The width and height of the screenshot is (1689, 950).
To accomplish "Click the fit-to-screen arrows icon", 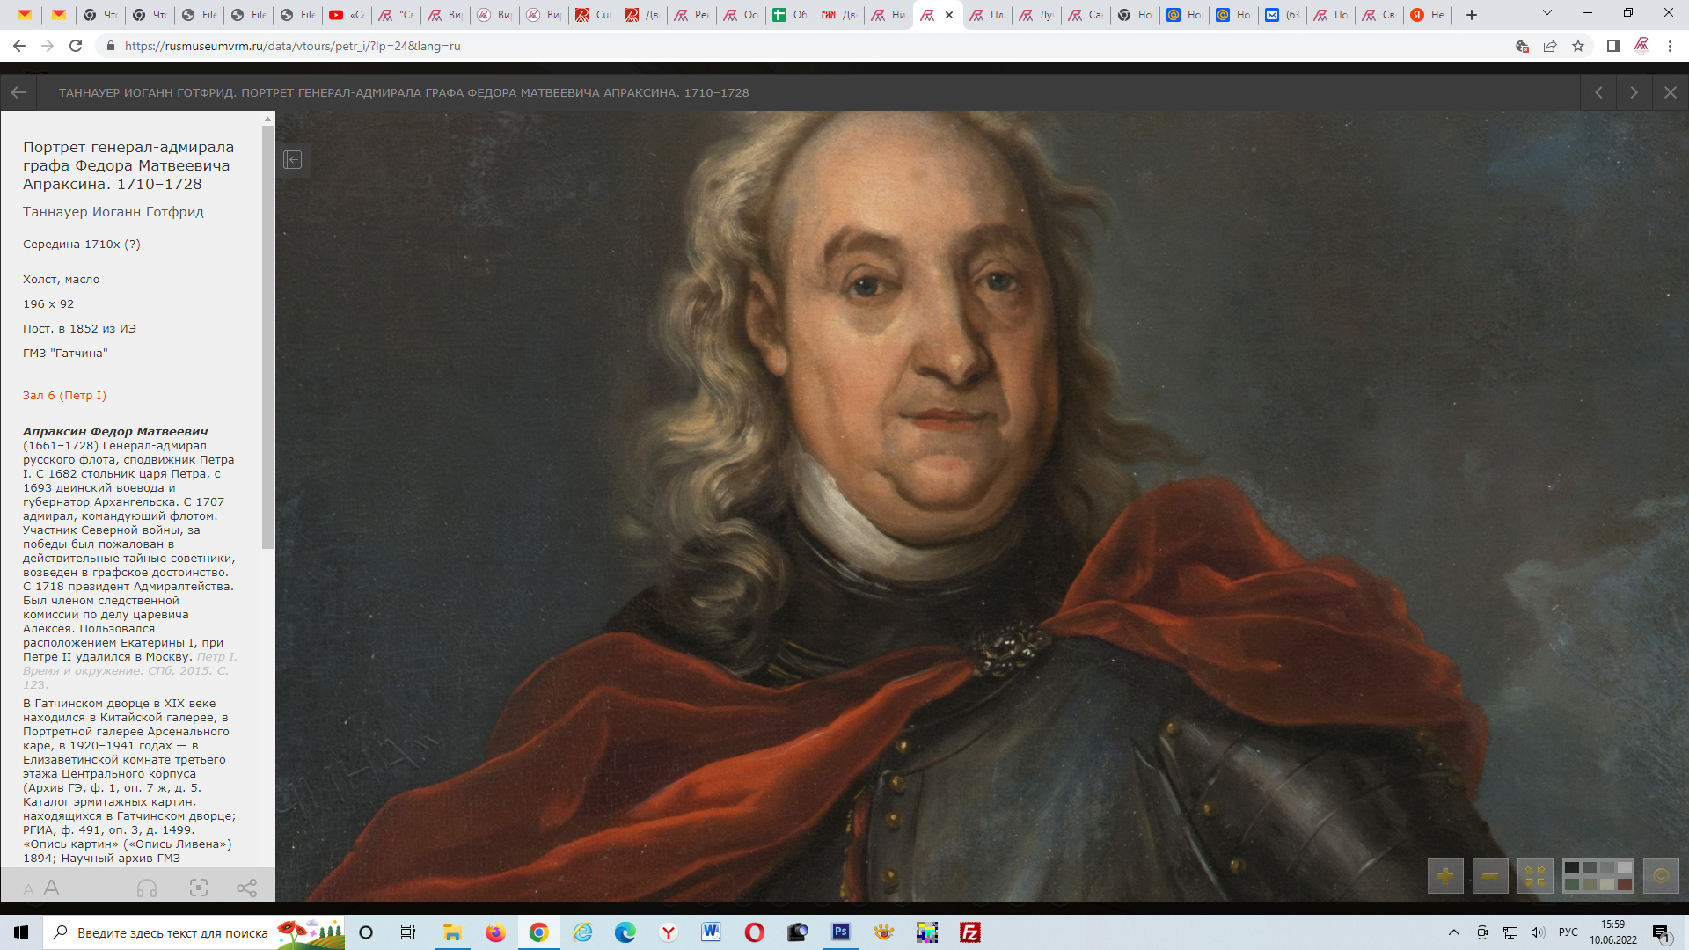I will [x=1535, y=876].
